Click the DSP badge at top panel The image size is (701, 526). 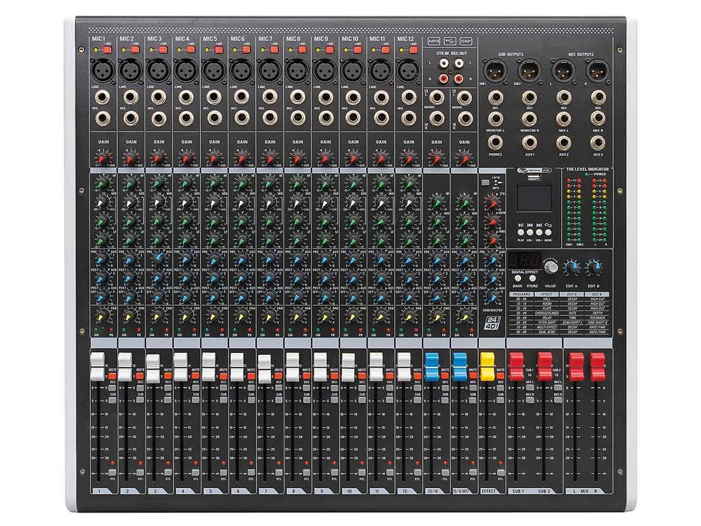[466, 41]
